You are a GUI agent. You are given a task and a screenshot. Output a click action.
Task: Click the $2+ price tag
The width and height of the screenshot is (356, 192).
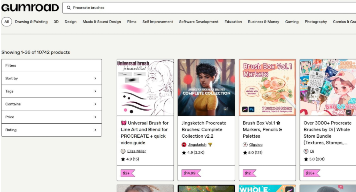(x=128, y=173)
